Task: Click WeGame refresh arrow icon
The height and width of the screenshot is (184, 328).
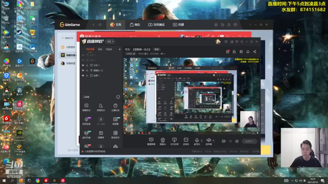Action: (100, 25)
